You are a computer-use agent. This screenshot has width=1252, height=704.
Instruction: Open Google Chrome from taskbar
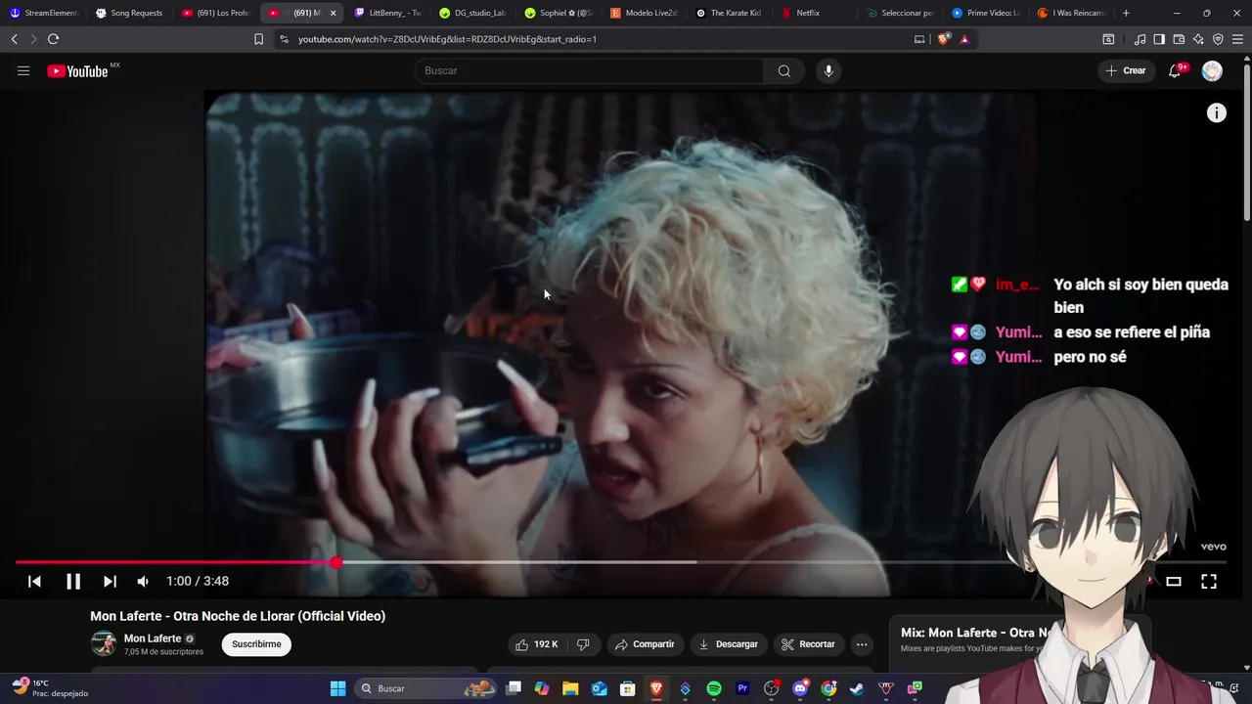[x=828, y=688]
